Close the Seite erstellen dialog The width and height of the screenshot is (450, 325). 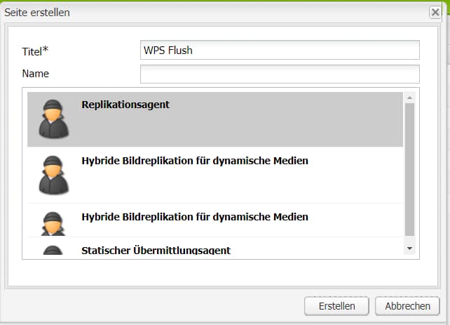(x=435, y=12)
